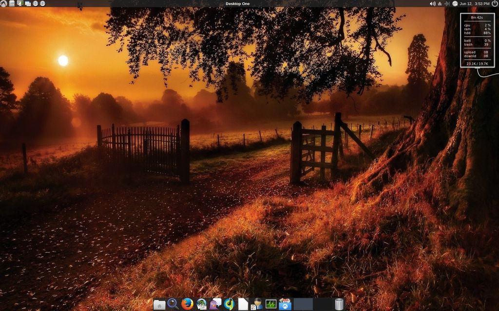
Task: Open the blue software store icon
Action: 285,304
